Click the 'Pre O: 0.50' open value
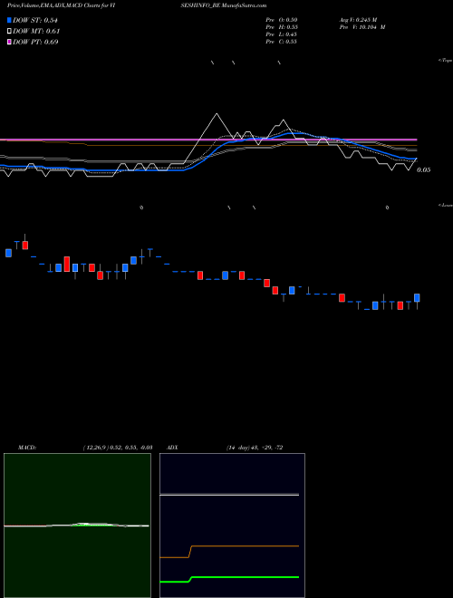453x598 pixels. (282, 20)
